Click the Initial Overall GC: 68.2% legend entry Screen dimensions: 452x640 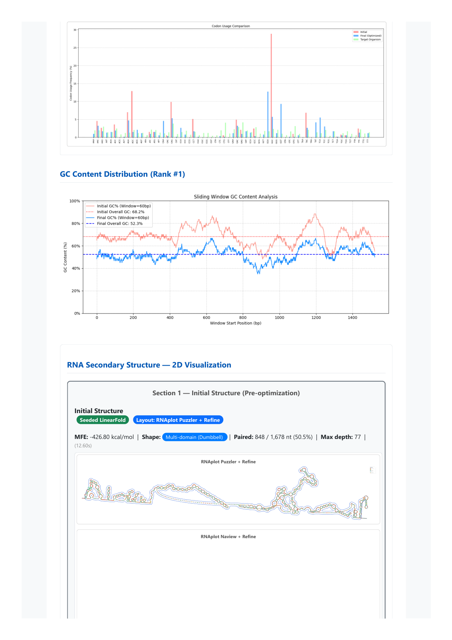(x=120, y=212)
